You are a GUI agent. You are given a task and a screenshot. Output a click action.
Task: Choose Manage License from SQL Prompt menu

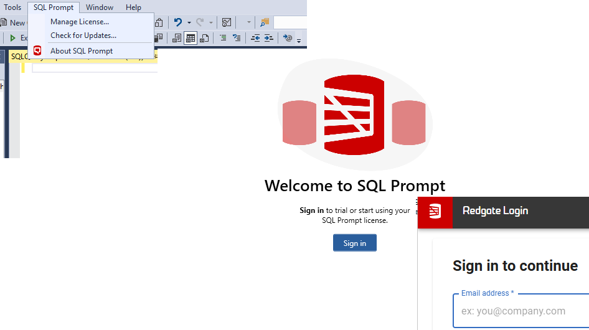click(80, 22)
